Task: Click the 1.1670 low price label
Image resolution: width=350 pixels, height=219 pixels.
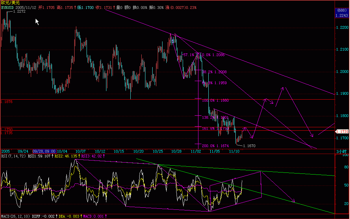Action: pos(249,146)
